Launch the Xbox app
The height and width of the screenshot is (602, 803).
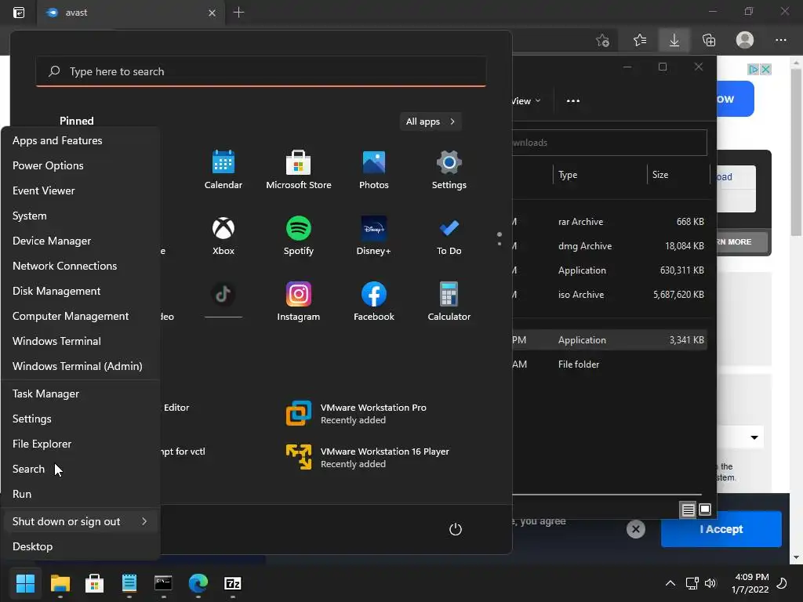point(223,235)
